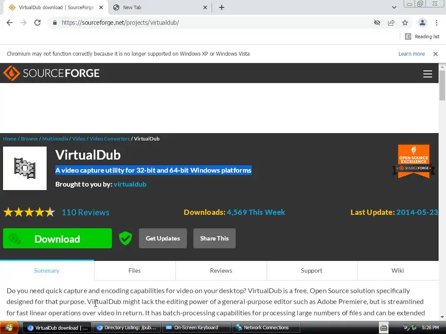Switch to Directory Listing taskbar window

(127, 328)
